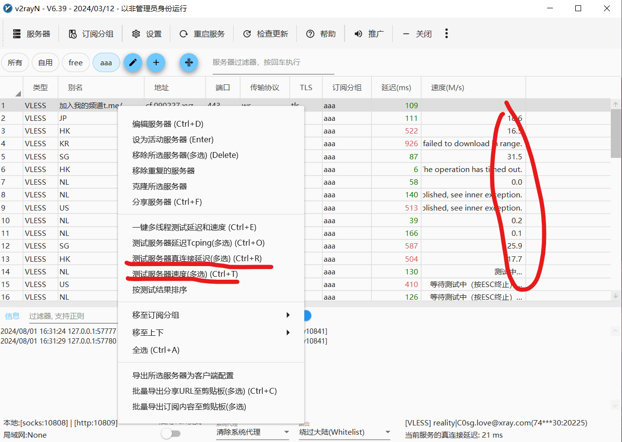The image size is (622, 442).
Task: Click log panel scrollbar down arrow
Action: click(616, 405)
